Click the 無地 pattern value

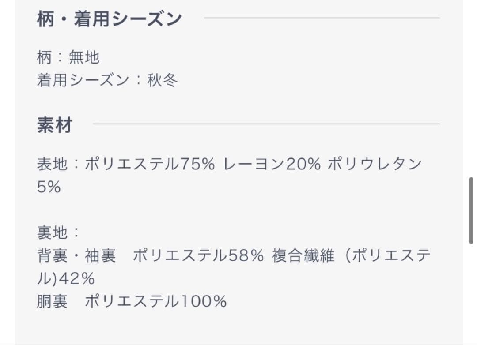point(84,57)
